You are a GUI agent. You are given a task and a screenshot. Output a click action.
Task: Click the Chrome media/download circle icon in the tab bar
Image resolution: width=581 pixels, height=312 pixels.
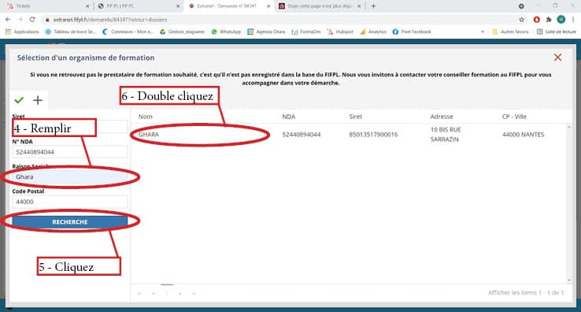(x=521, y=6)
